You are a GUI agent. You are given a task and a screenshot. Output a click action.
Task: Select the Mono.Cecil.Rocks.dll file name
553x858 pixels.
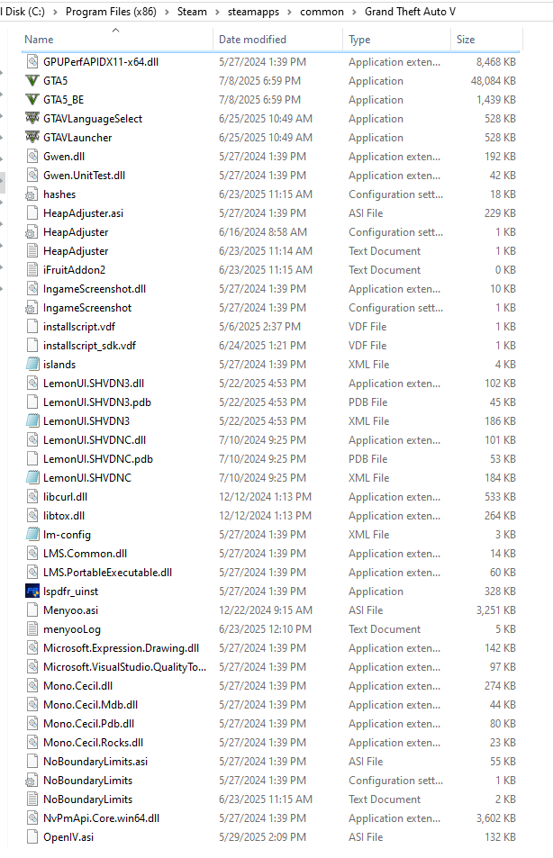tap(93, 743)
